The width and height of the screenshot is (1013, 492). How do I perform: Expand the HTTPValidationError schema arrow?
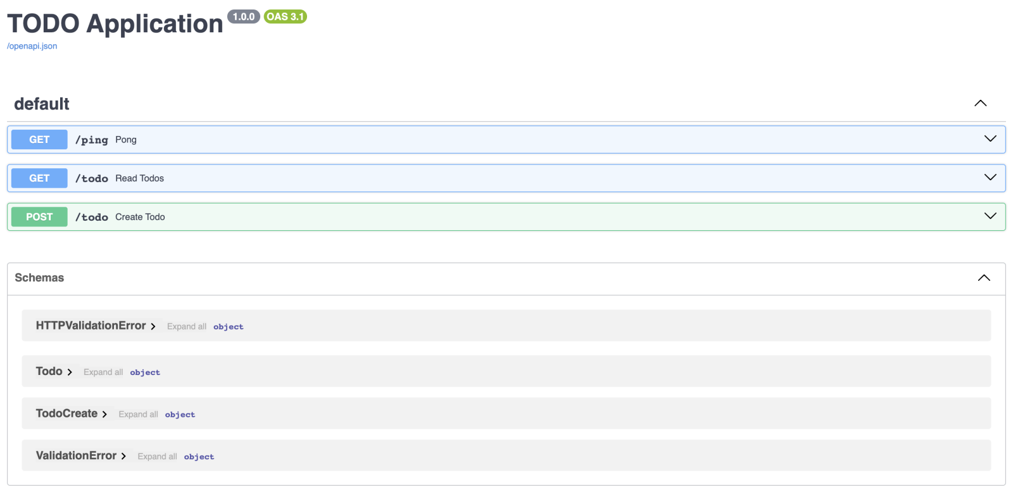tap(153, 326)
